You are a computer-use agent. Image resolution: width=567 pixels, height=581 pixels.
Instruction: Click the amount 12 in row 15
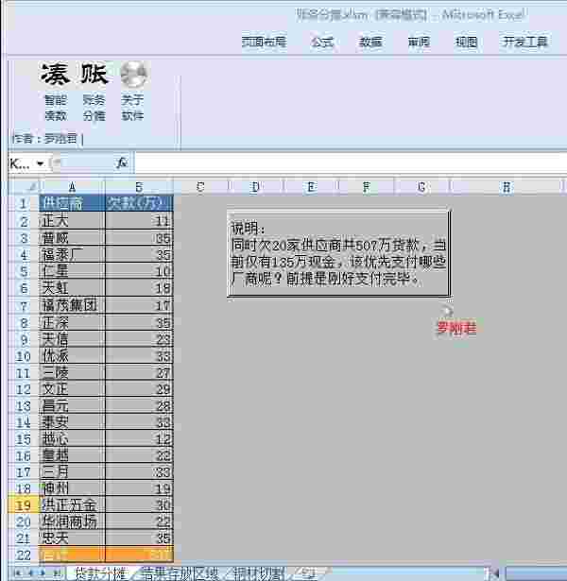(x=139, y=439)
